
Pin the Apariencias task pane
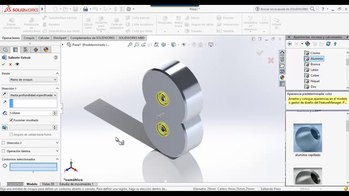tap(347, 37)
